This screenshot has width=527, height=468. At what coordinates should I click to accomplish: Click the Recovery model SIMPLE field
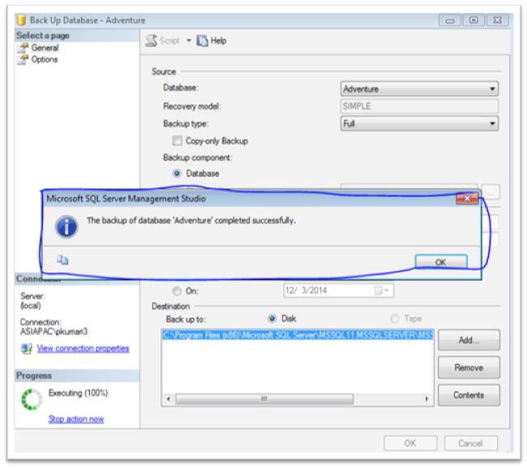[x=419, y=106]
